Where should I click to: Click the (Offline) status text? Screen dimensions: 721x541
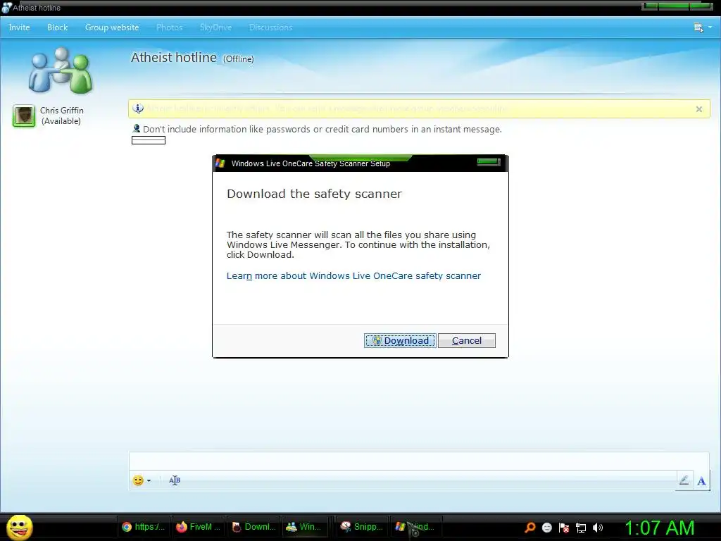238,59
